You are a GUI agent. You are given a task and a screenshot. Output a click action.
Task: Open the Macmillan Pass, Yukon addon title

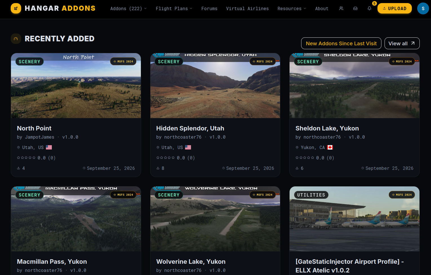[52, 262]
